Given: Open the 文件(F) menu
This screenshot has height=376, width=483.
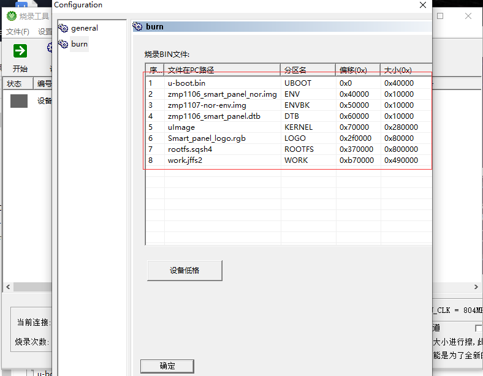Looking at the screenshot, I should 18,31.
